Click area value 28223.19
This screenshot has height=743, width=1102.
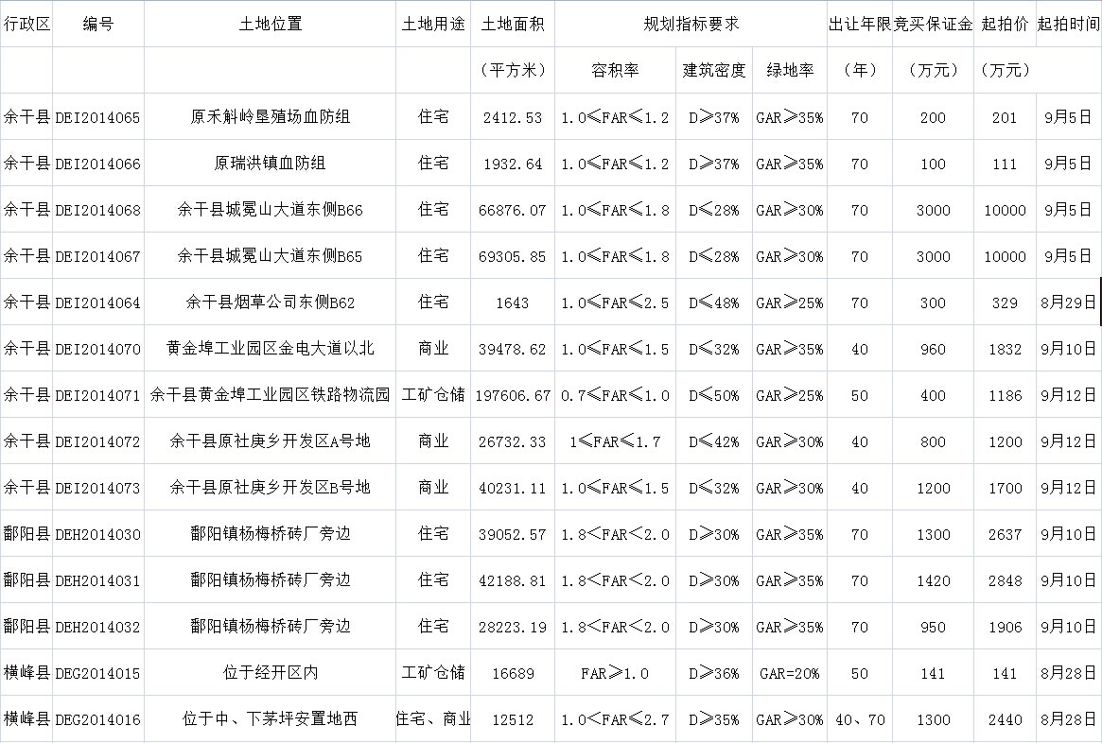click(x=513, y=627)
